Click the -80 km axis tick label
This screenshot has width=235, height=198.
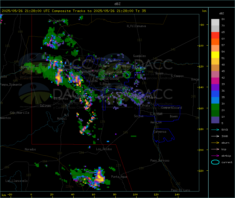[202, 25]
